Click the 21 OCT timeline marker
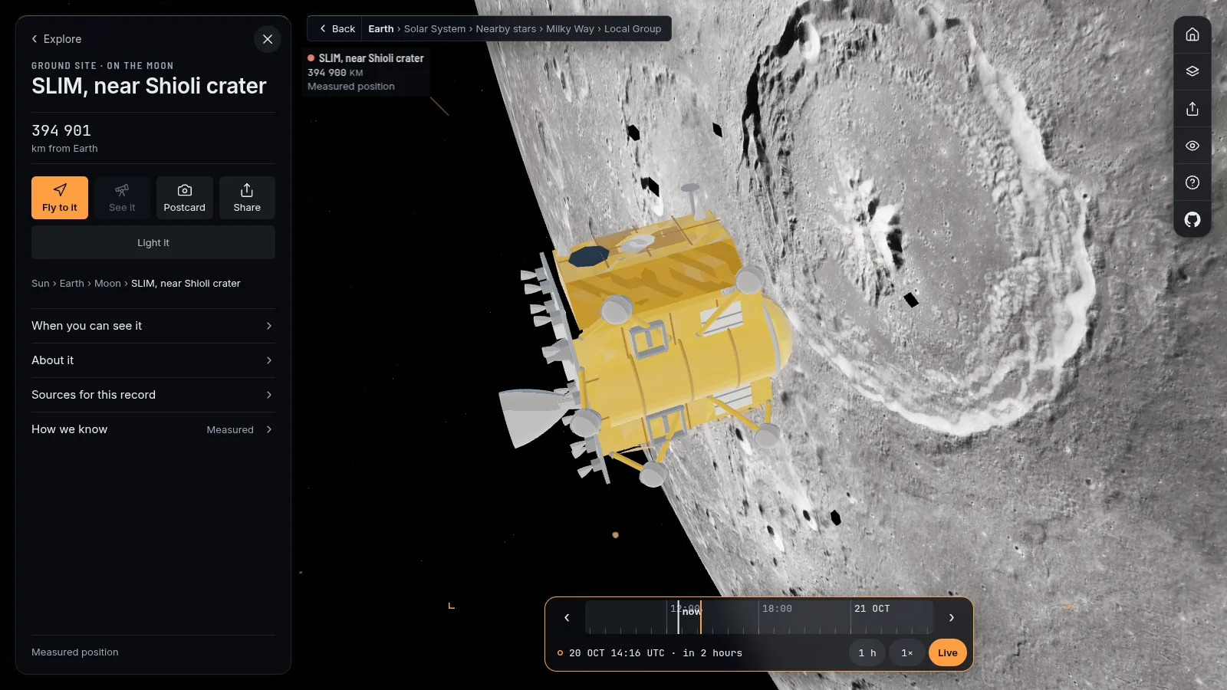This screenshot has height=690, width=1227. (x=872, y=609)
